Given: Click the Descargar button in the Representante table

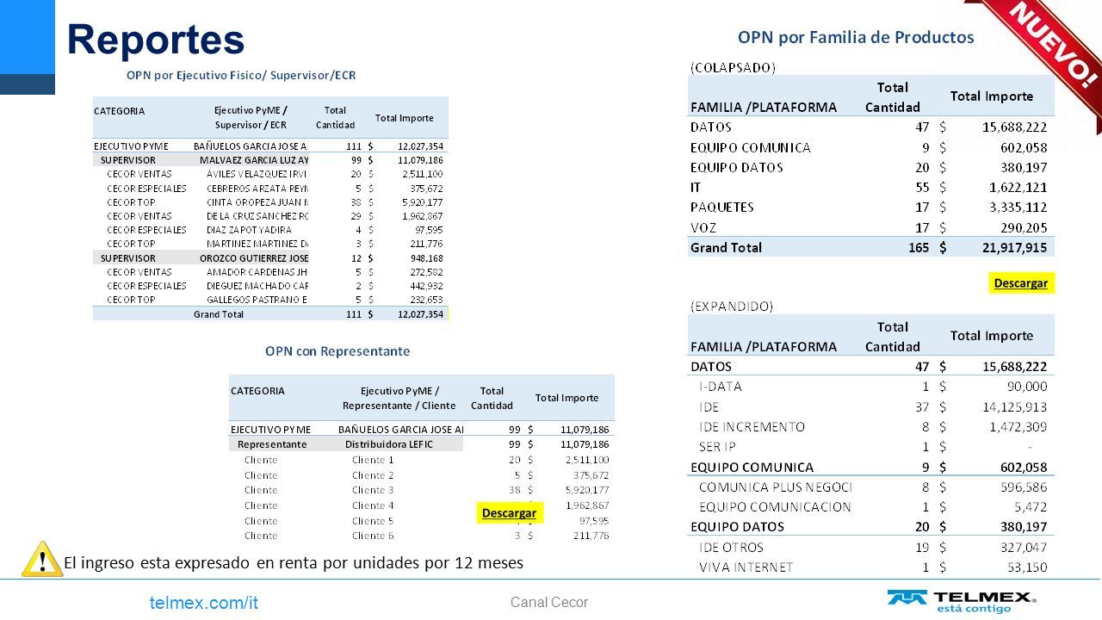Looking at the screenshot, I should tap(509, 512).
